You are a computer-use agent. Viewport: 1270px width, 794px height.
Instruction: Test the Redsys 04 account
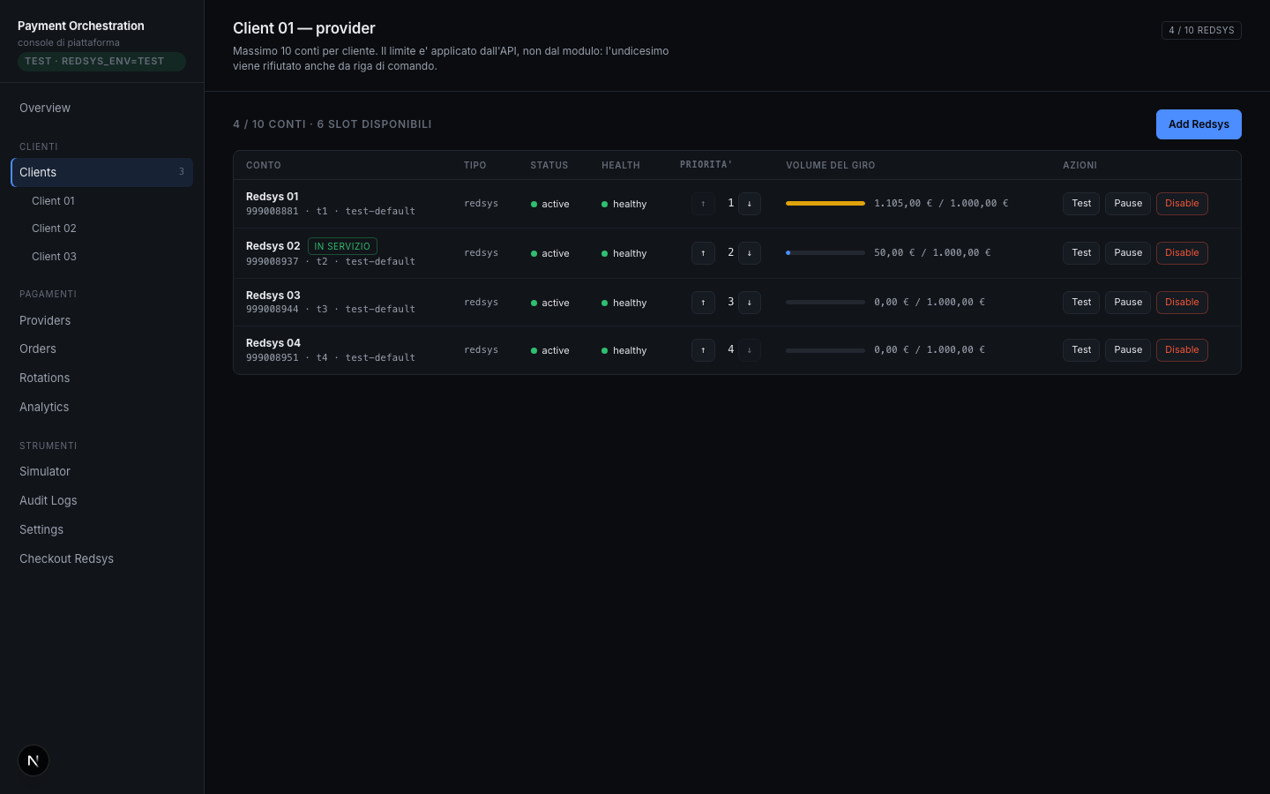(1081, 350)
